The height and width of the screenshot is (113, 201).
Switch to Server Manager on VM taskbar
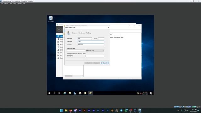pyautogui.click(x=75, y=93)
